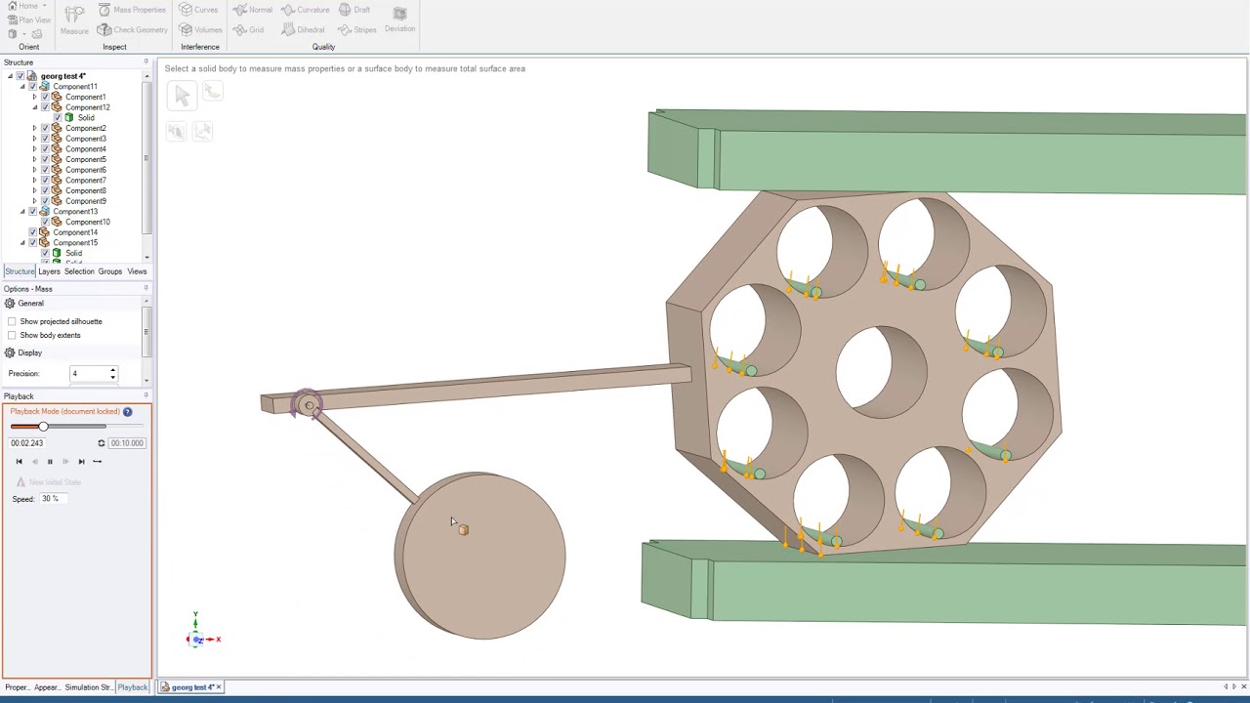Collapse the georg test 4 root node
This screenshot has width=1250, height=703.
point(10,76)
